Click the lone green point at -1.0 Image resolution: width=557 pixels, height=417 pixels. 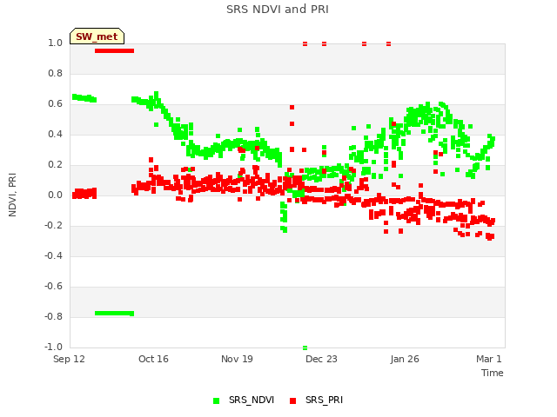[x=305, y=347]
